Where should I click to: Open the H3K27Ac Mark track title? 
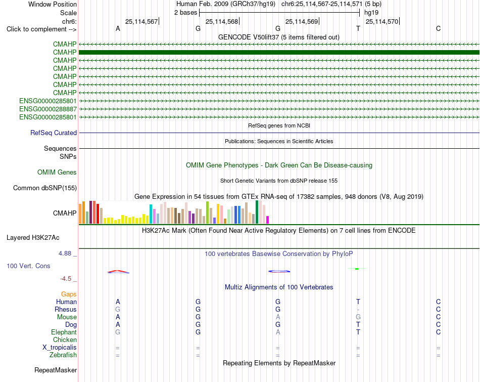click(x=279, y=231)
